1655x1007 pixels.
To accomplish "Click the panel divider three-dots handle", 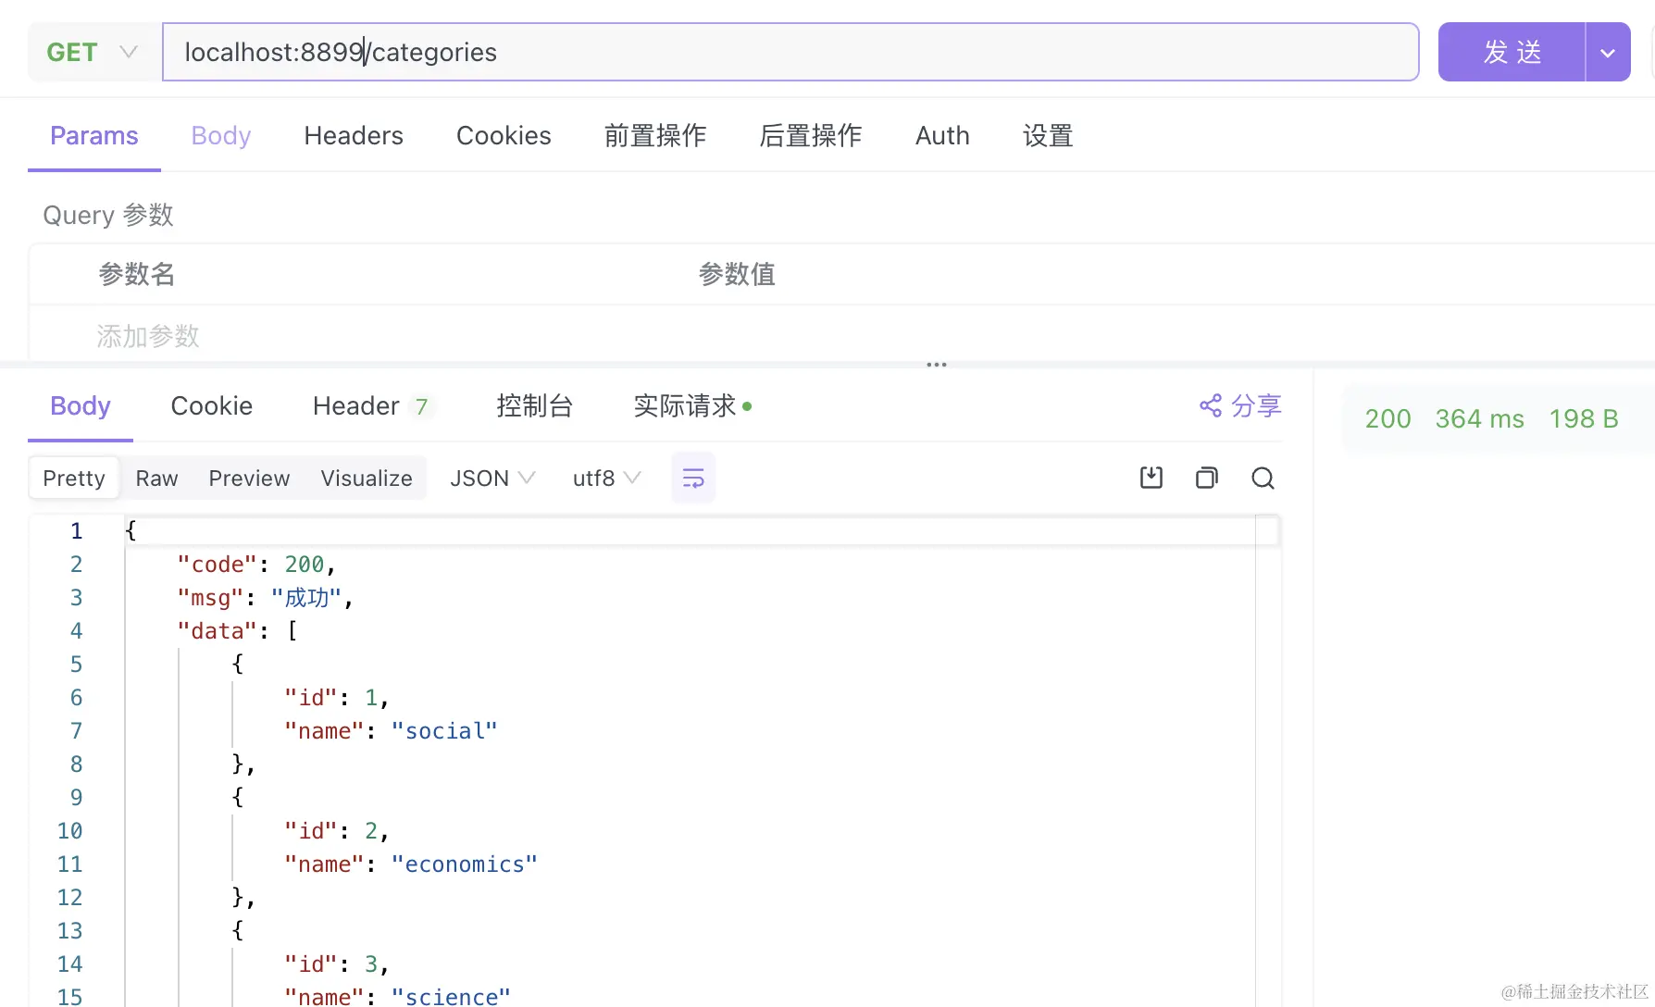I will pos(937,365).
